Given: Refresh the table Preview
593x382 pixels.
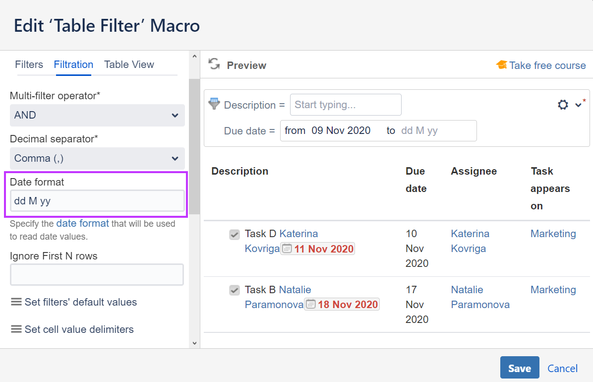Looking at the screenshot, I should pyautogui.click(x=214, y=64).
